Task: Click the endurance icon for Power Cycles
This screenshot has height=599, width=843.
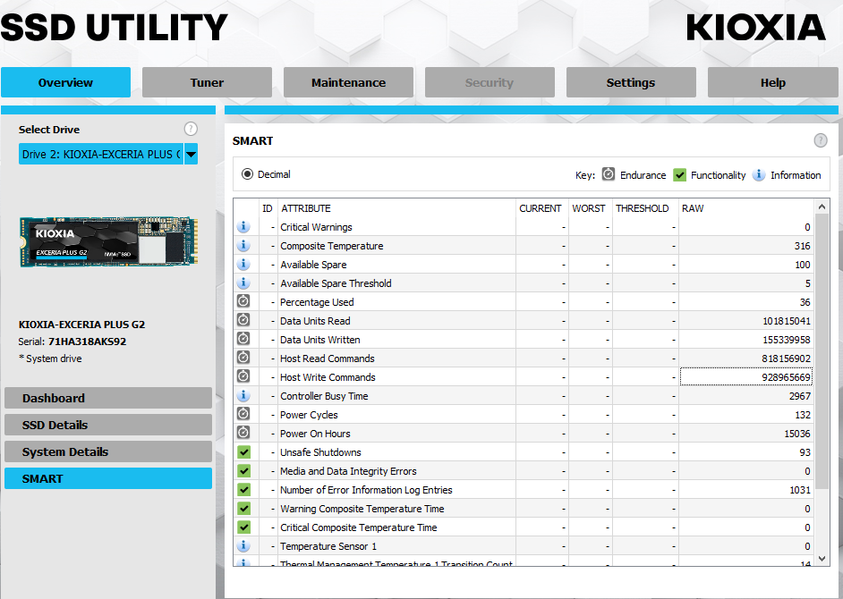Action: coord(243,414)
